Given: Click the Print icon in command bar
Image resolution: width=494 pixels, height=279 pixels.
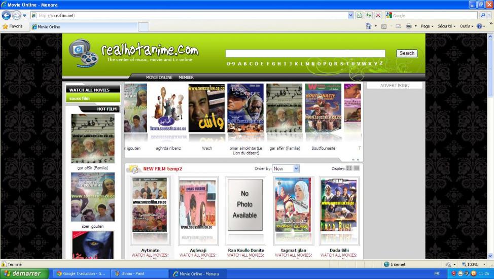Looking at the screenshot, I should [x=408, y=26].
